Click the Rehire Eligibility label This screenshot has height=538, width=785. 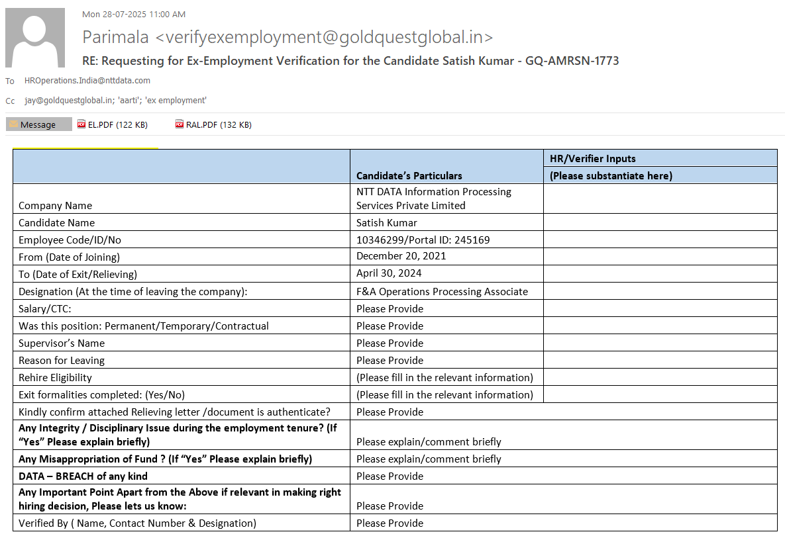point(55,377)
